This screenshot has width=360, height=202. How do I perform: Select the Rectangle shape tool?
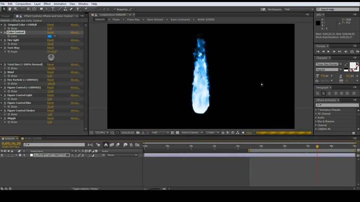(x=42, y=9)
